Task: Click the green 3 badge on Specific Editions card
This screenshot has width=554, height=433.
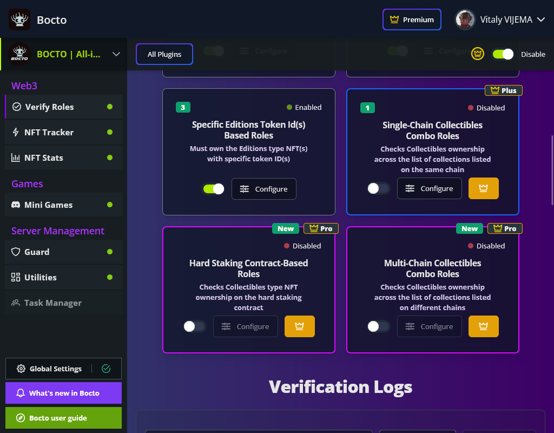Action: pos(183,107)
